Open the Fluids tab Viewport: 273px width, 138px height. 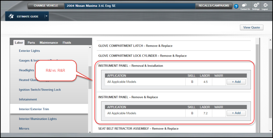click(67, 42)
